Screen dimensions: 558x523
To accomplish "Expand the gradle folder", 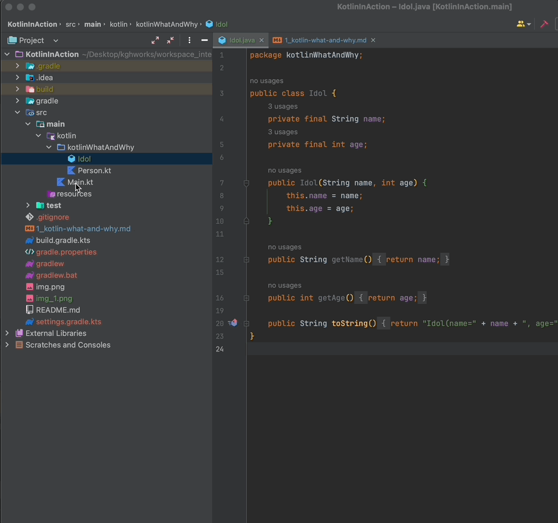I will tap(17, 101).
